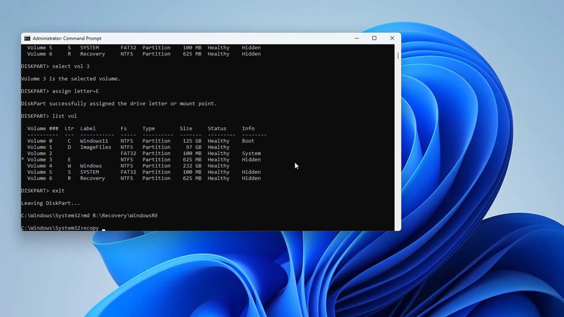Click the 'Status' column header
The width and height of the screenshot is (564, 317).
click(x=217, y=129)
